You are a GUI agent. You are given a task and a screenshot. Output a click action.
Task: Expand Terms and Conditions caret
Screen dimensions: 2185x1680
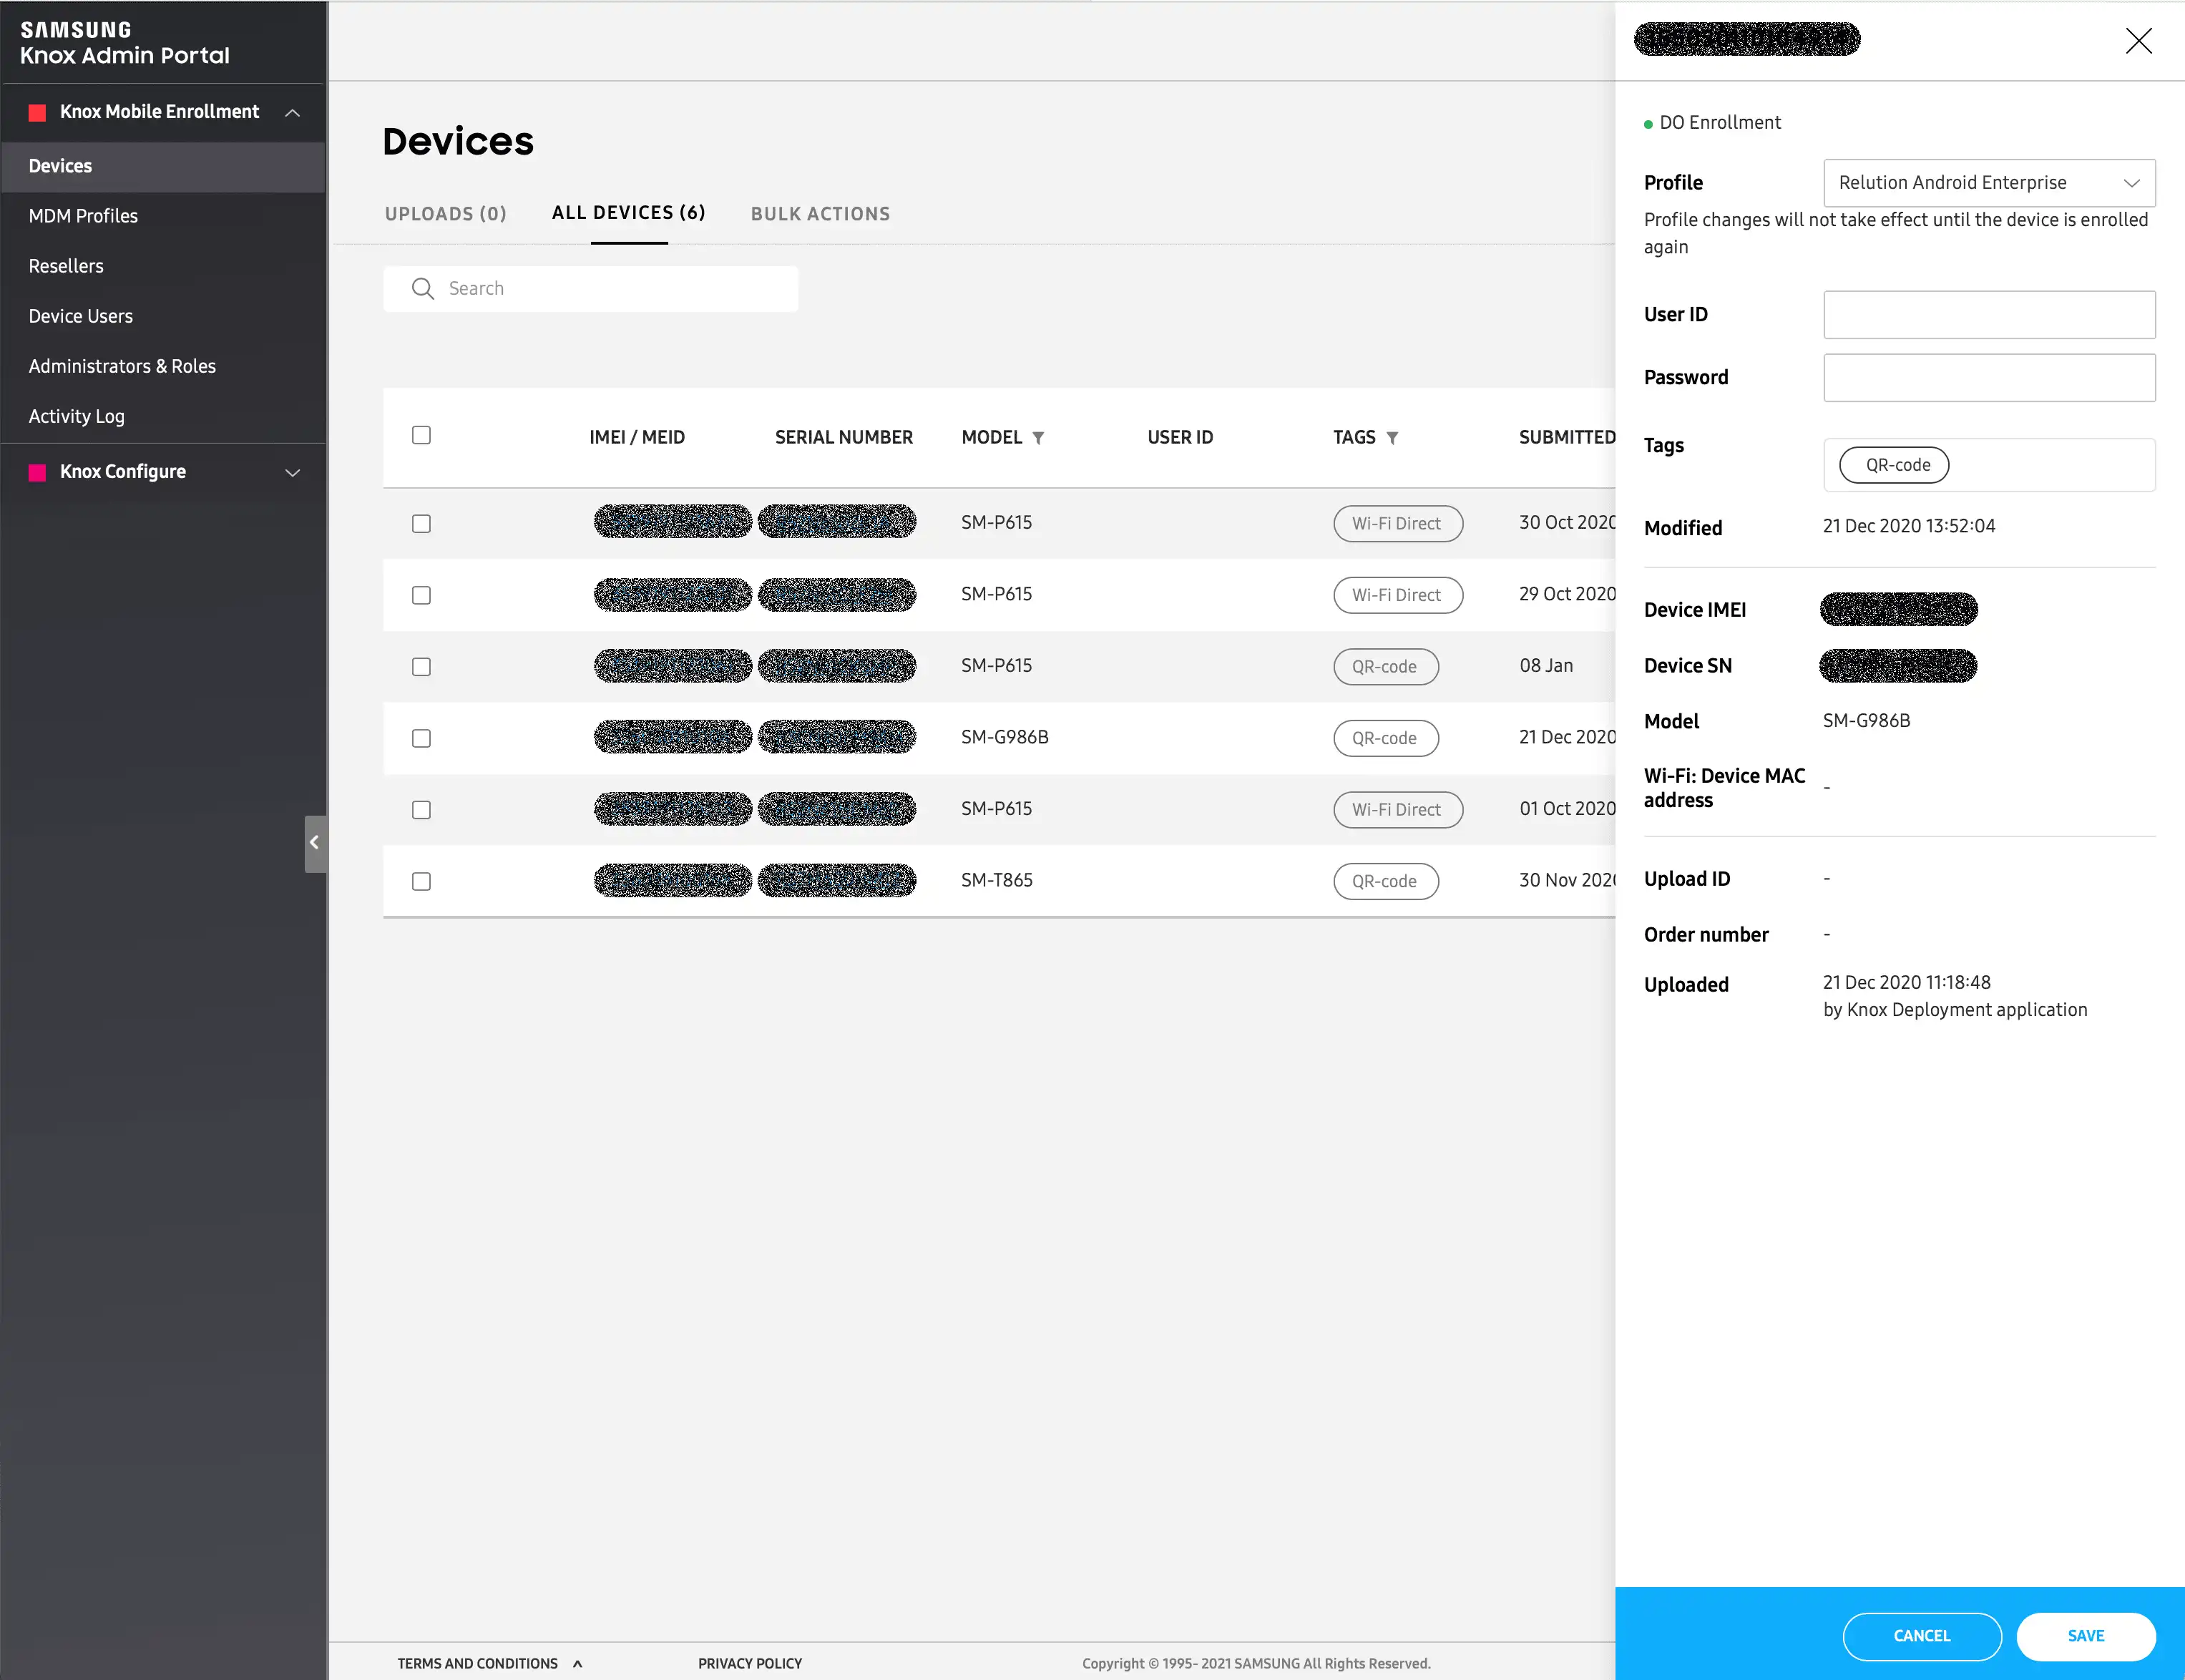pyautogui.click(x=577, y=1664)
